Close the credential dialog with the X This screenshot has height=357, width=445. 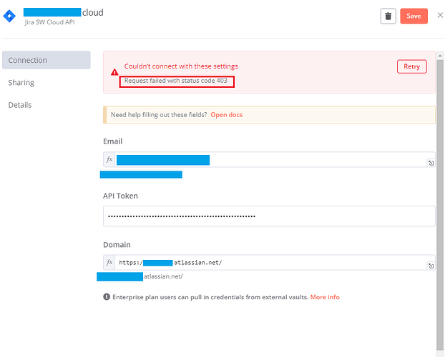[x=440, y=15]
